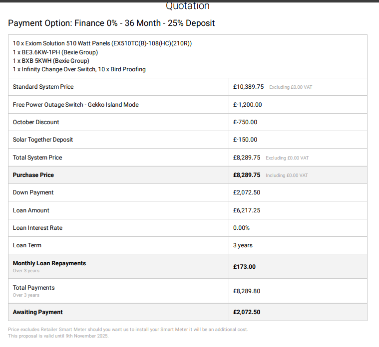
Task: Click the bold £2,072.50 Awaiting Payment value
Action: (247, 312)
